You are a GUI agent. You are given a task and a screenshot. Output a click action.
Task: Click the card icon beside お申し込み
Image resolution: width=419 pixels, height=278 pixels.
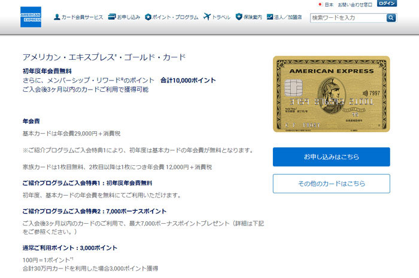tap(112, 17)
